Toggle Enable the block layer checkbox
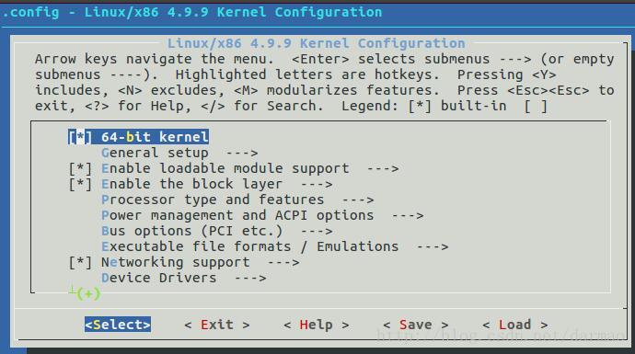The height and width of the screenshot is (354, 635). pos(80,185)
